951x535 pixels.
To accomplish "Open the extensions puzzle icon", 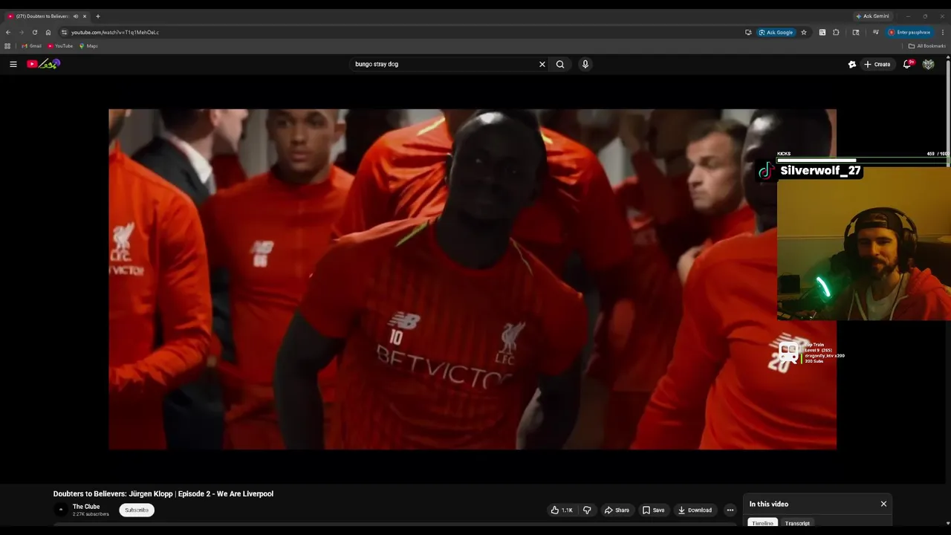I will pos(836,32).
